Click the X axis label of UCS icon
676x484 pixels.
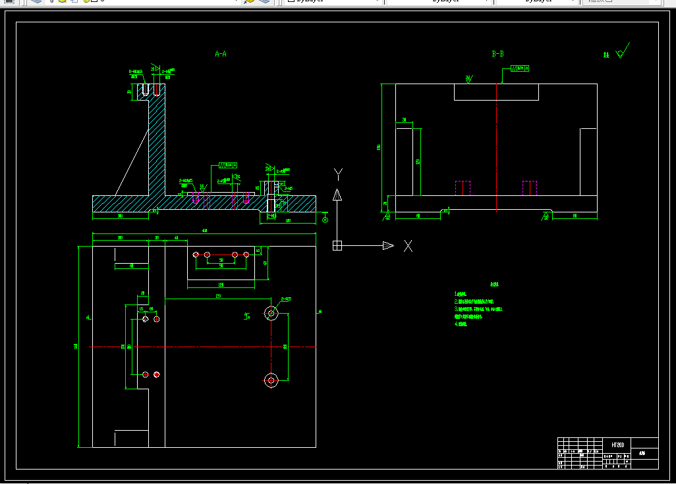[x=408, y=246]
